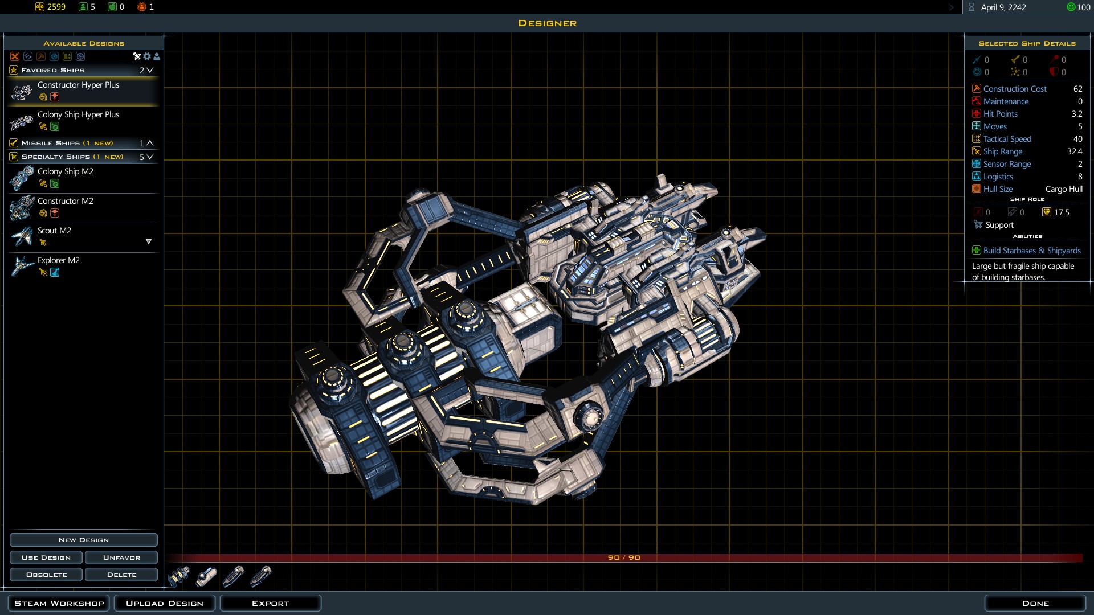Screen dimensions: 1094x615
Task: Click the Upload Design button
Action: click(x=165, y=603)
